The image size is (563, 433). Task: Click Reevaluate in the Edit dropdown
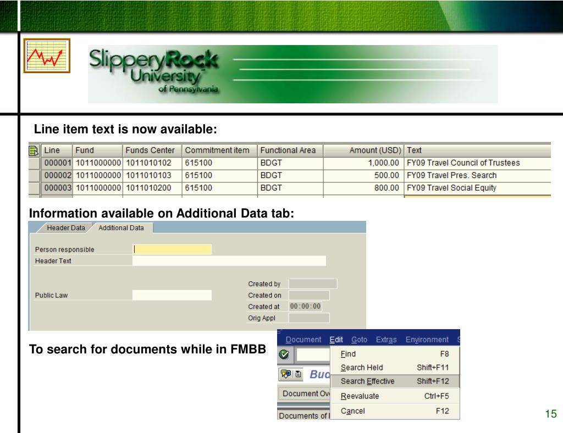360,396
